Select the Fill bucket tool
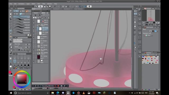This screenshot has width=169, height=95. (x=11, y=50)
